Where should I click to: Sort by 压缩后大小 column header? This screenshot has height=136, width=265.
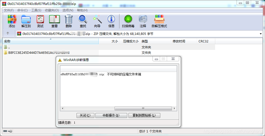pyautogui.click(x=130, y=41)
